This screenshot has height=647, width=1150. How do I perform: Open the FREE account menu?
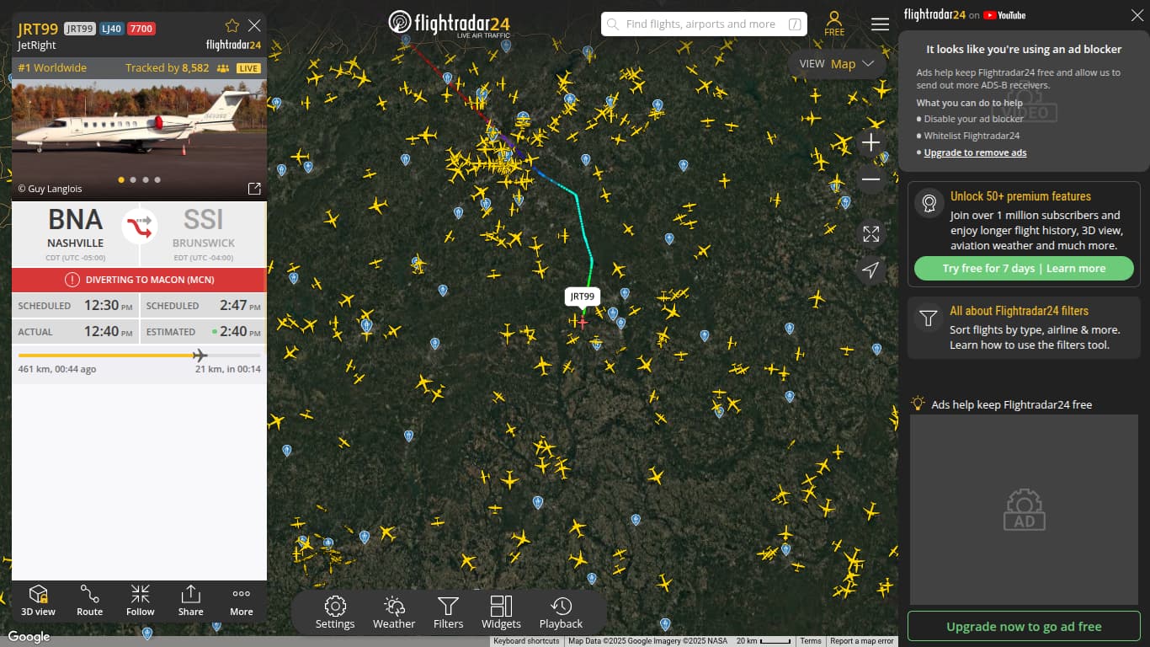tap(834, 24)
